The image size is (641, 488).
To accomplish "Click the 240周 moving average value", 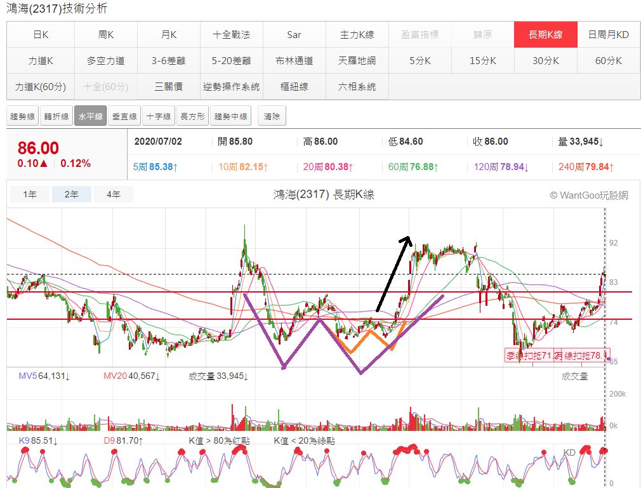I will (x=586, y=167).
